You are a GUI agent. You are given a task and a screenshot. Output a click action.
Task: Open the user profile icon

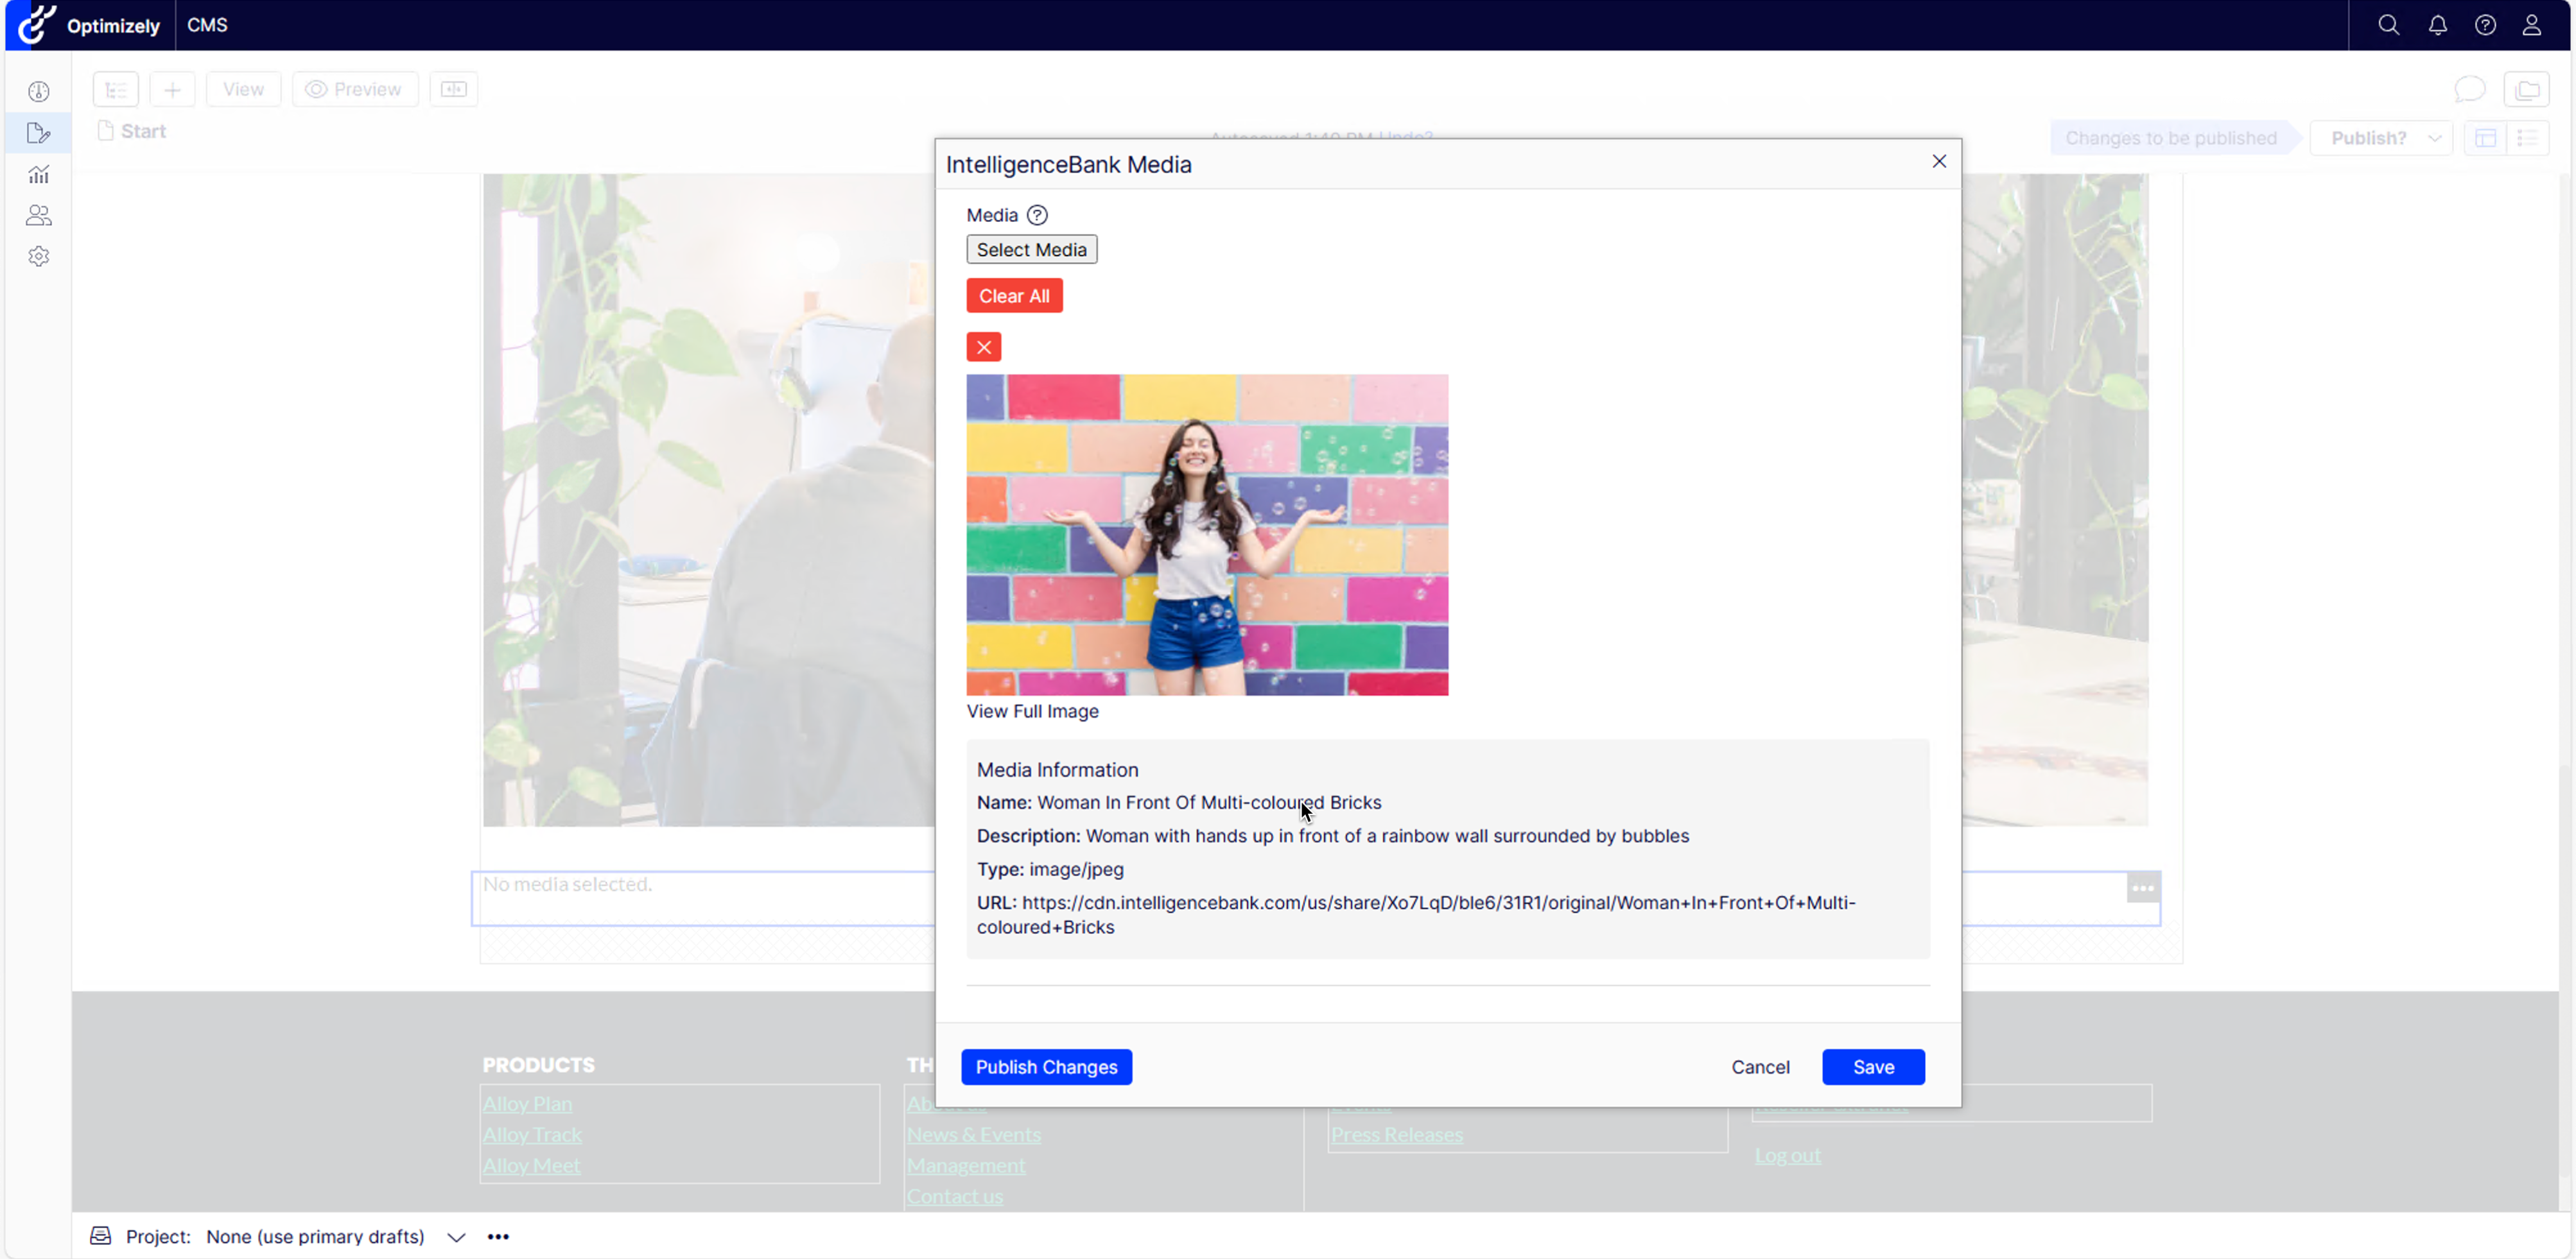(2531, 25)
